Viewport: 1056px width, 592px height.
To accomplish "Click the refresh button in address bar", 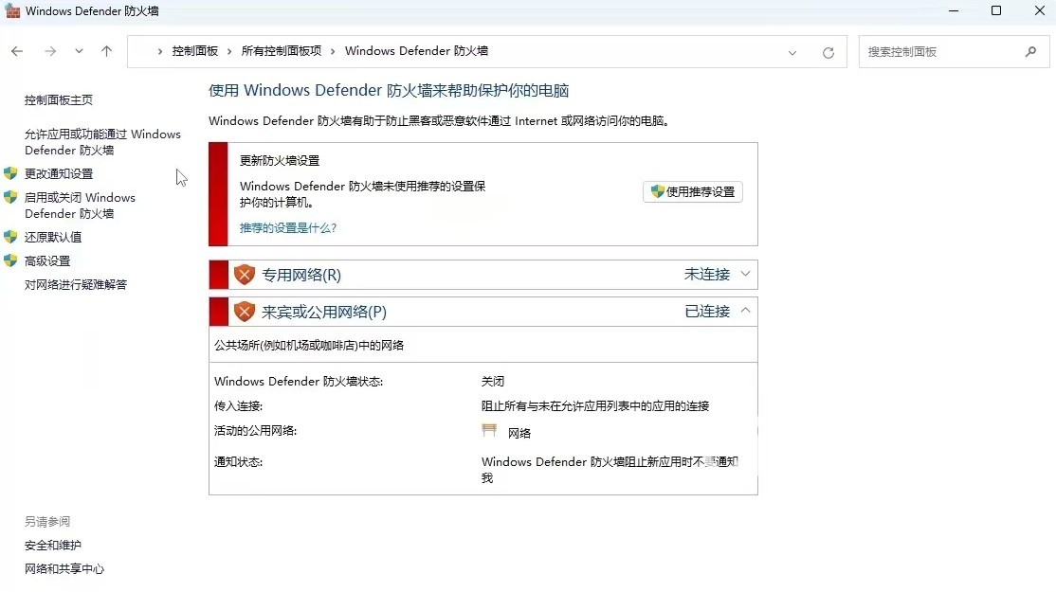I will coord(828,53).
